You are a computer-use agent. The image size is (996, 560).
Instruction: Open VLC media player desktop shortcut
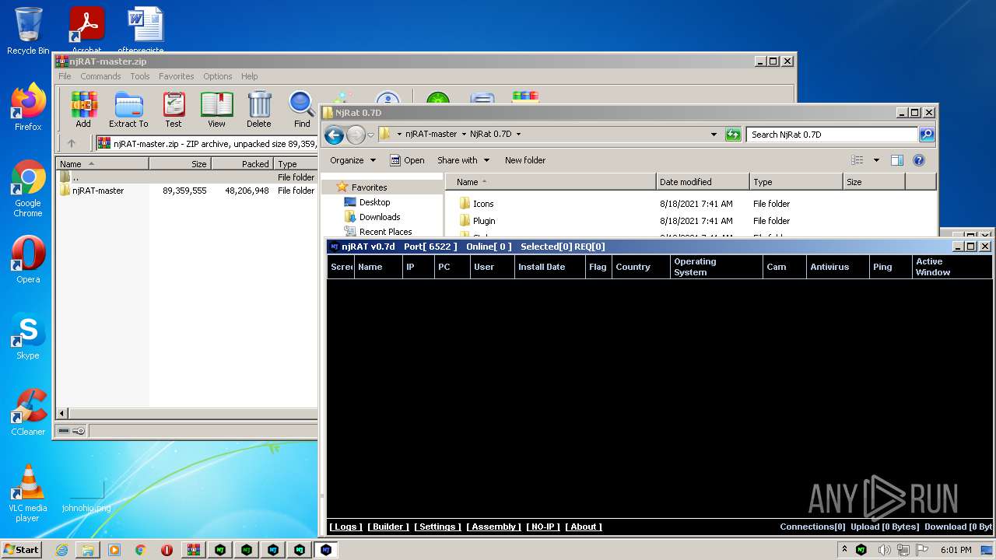pos(28,494)
